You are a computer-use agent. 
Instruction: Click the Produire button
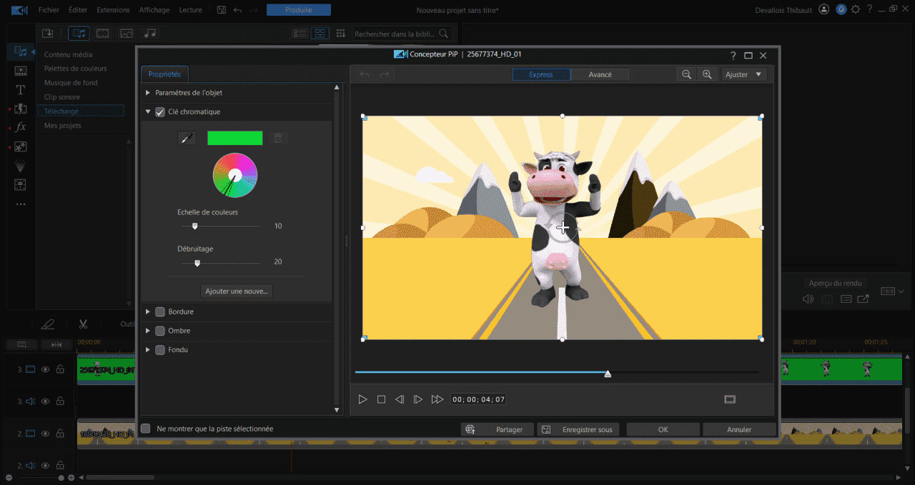click(x=299, y=10)
